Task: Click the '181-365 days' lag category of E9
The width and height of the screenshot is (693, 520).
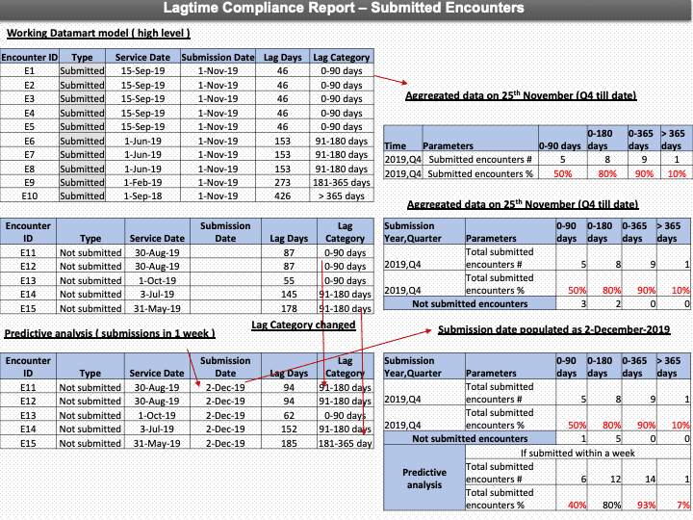Action: [x=342, y=182]
